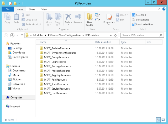Open the Properties dialog icon
The image size is (168, 124).
(x=109, y=17)
